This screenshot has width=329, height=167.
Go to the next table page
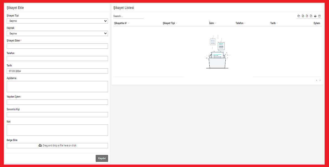[x=320, y=80]
